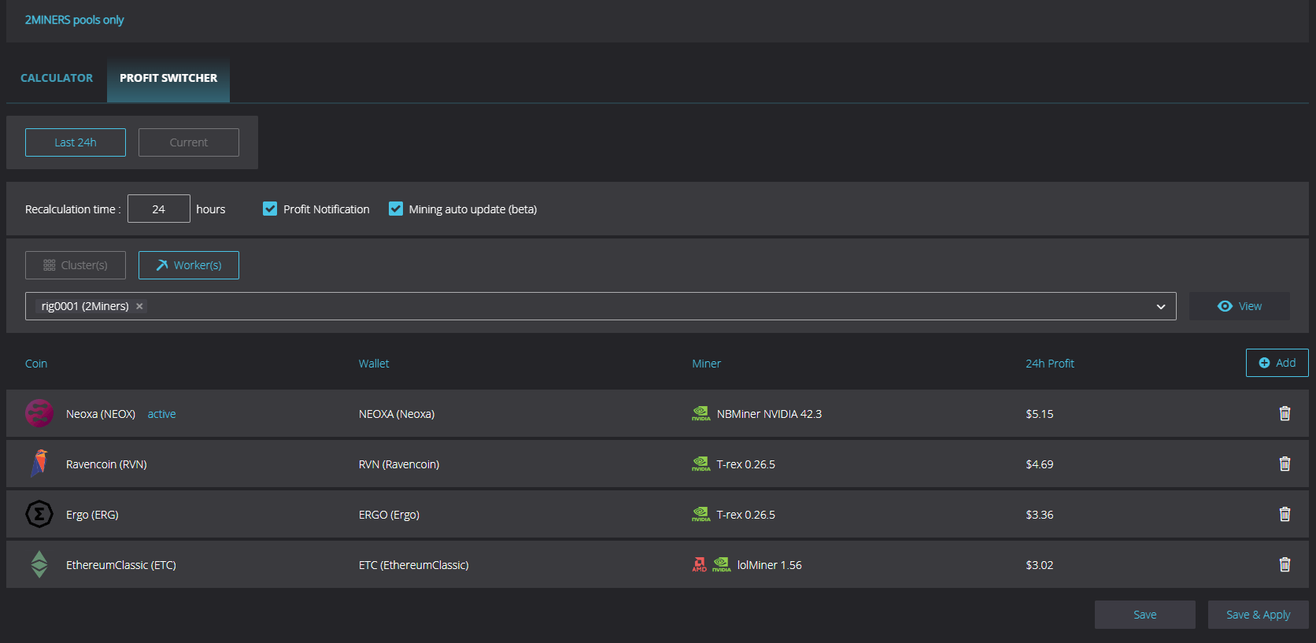1316x643 pixels.
Task: Click trash icon for Ravencoin row
Action: 1285,464
